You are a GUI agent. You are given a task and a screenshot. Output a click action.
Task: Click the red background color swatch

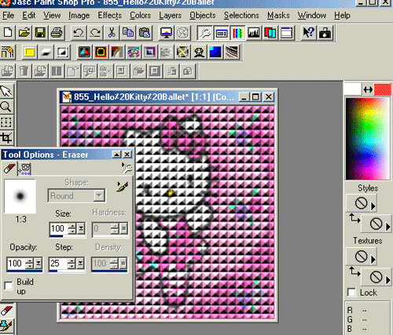pos(382,89)
